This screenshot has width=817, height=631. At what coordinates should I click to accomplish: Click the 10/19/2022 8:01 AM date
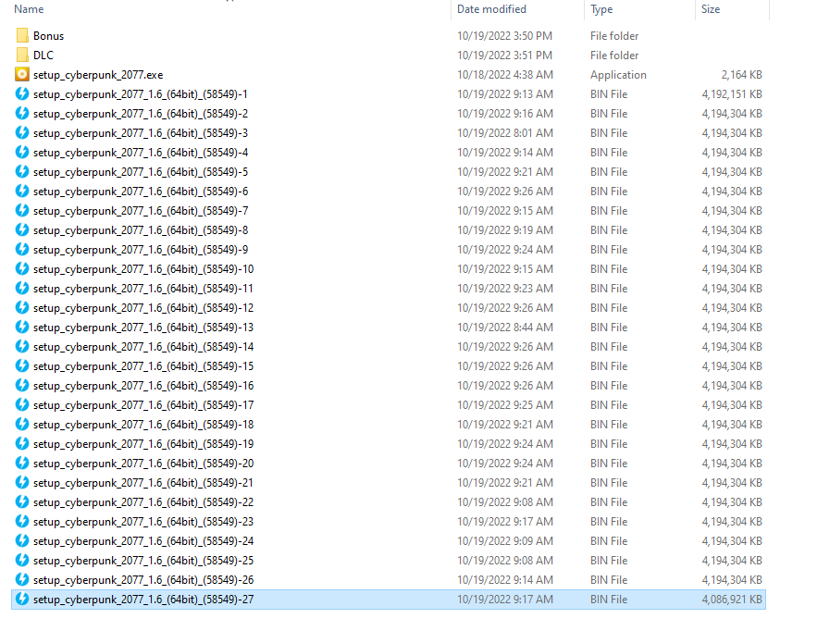coord(505,133)
